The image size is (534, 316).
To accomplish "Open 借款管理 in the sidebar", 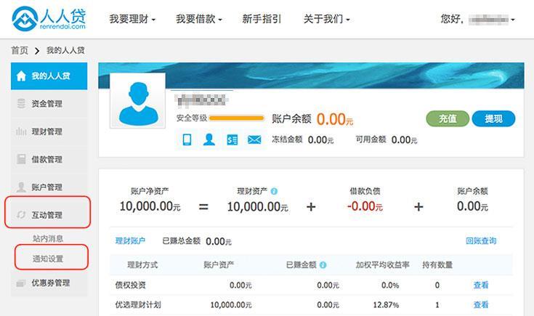I will click(x=49, y=159).
